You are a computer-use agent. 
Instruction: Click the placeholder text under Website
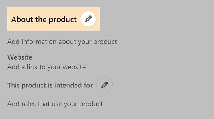coord(46,67)
